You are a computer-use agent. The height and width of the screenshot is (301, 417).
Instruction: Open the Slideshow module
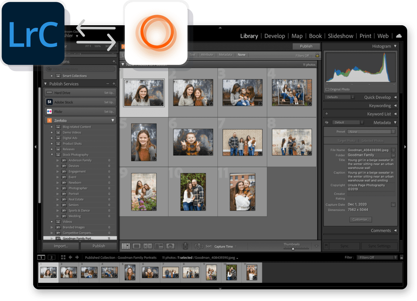[x=340, y=36]
